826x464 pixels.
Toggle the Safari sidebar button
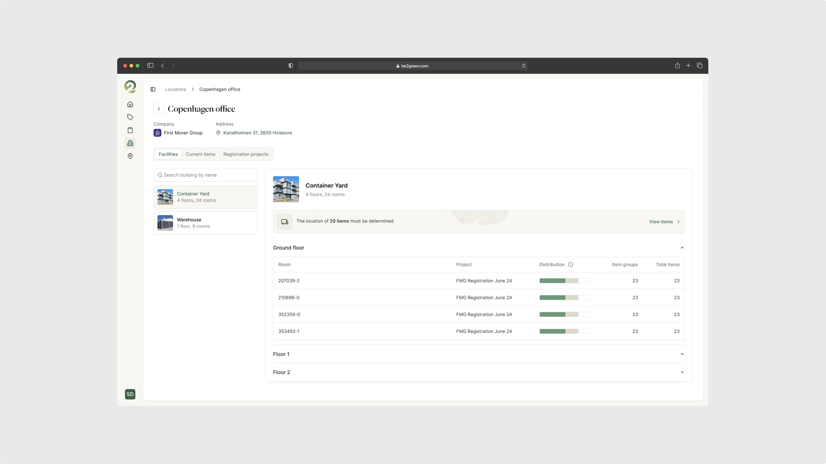point(150,66)
